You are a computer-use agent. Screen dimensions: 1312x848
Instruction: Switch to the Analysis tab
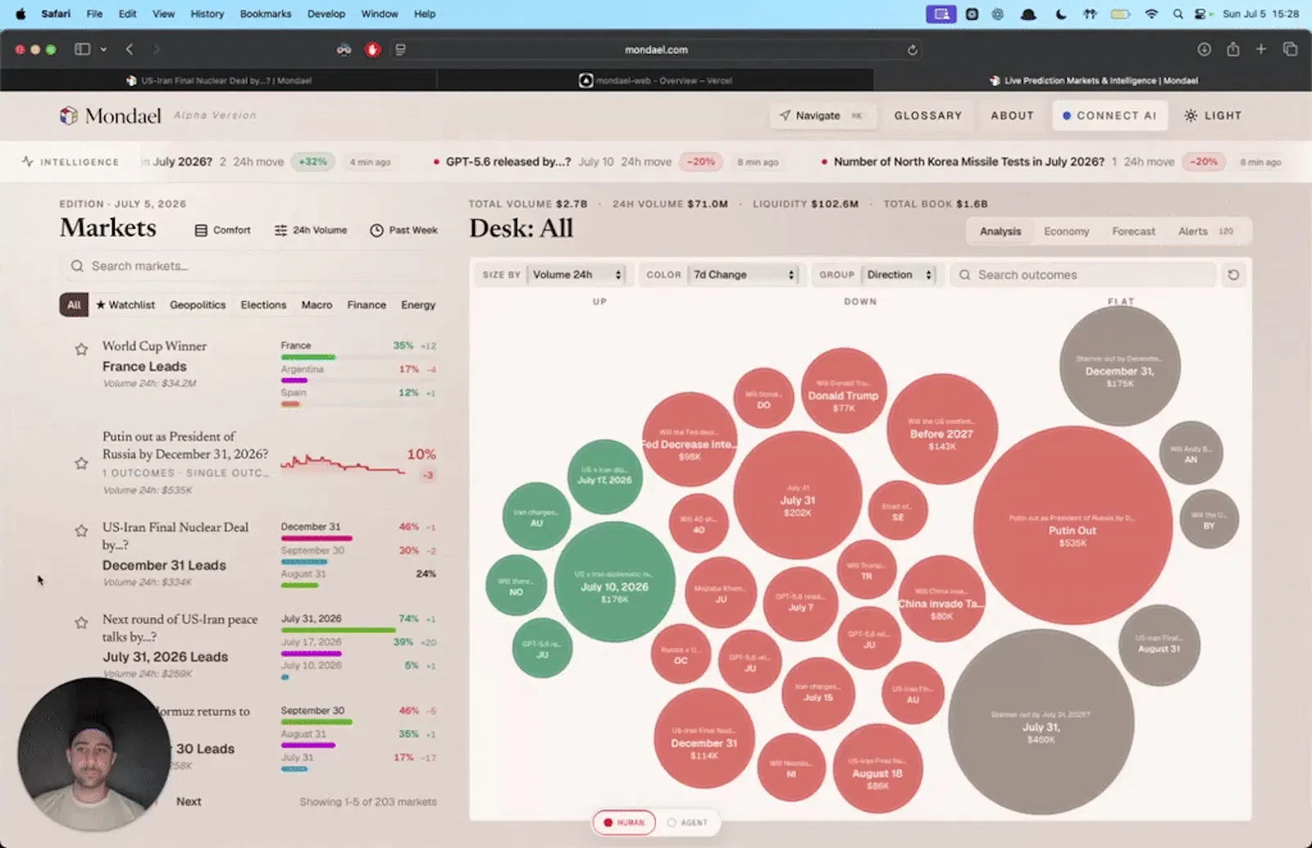tap(1000, 231)
